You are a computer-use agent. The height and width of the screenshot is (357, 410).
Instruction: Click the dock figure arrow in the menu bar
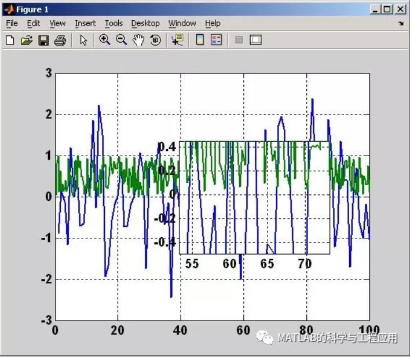(401, 24)
